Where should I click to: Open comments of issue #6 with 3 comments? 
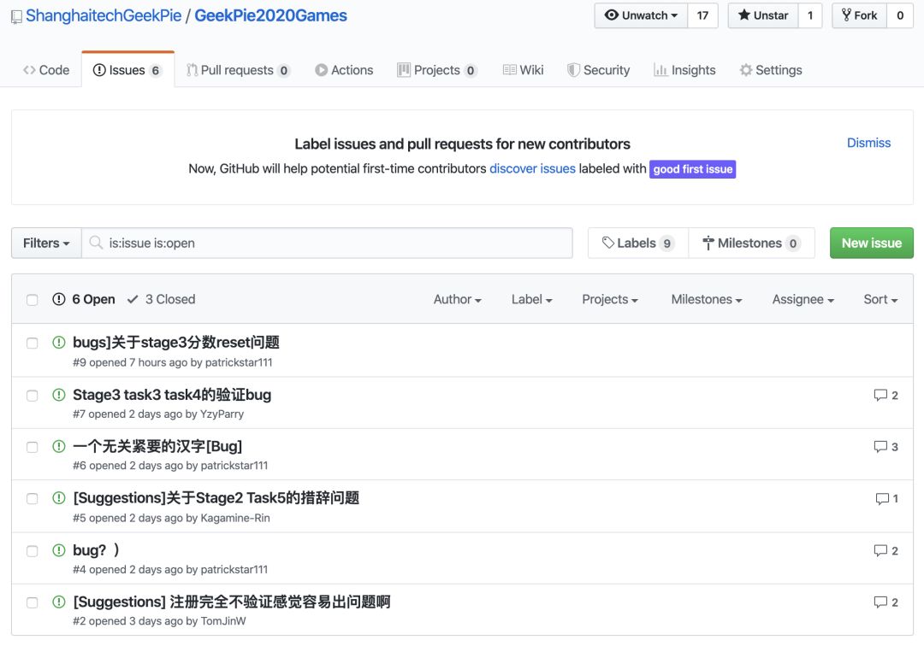pos(885,447)
